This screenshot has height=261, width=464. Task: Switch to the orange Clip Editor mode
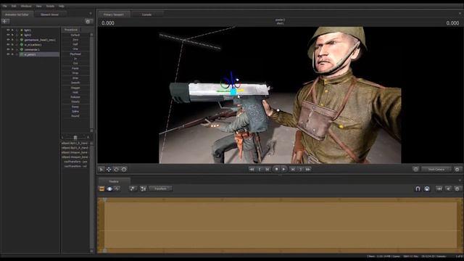pos(101,188)
